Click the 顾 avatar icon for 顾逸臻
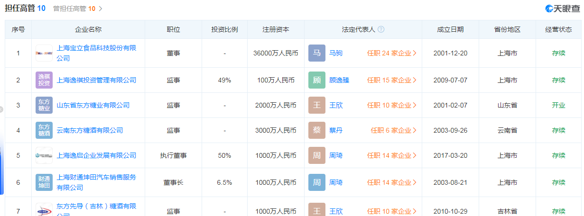This screenshot has width=584, height=216. (x=317, y=80)
